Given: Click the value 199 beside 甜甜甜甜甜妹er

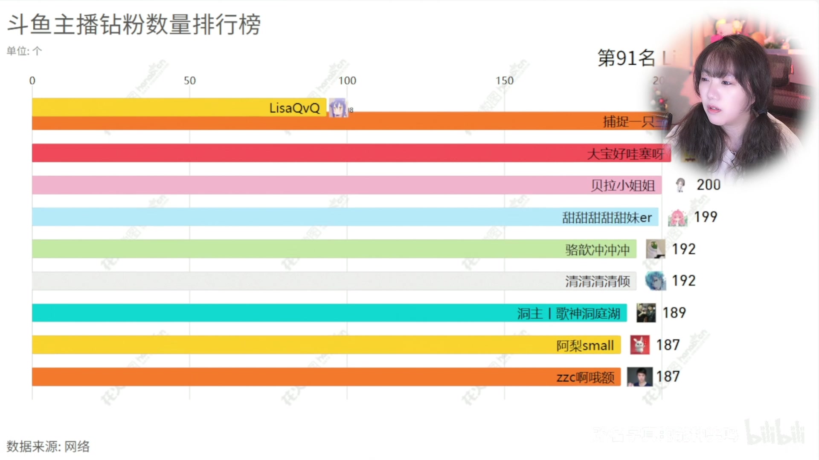Looking at the screenshot, I should tap(706, 217).
